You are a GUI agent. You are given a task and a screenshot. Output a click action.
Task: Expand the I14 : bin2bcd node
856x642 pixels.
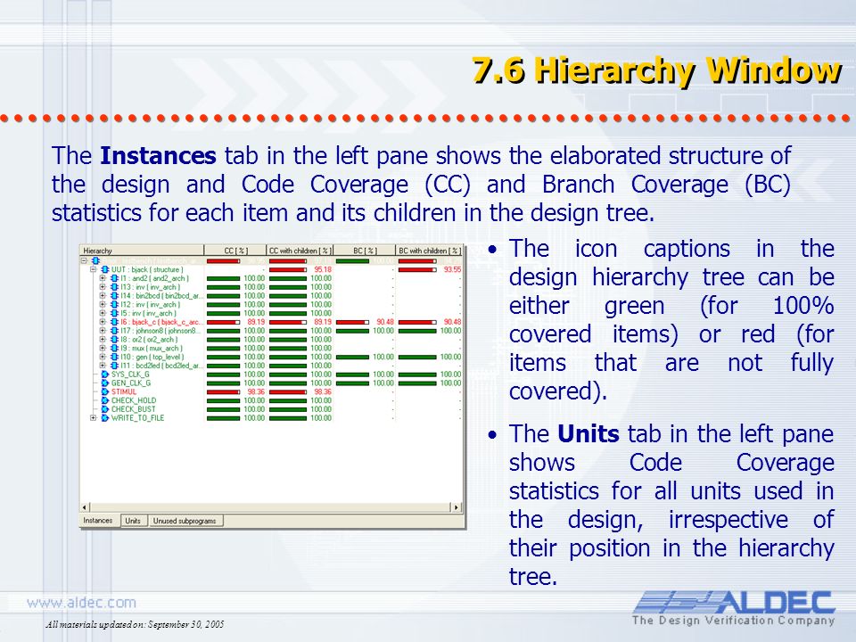pyautogui.click(x=103, y=296)
